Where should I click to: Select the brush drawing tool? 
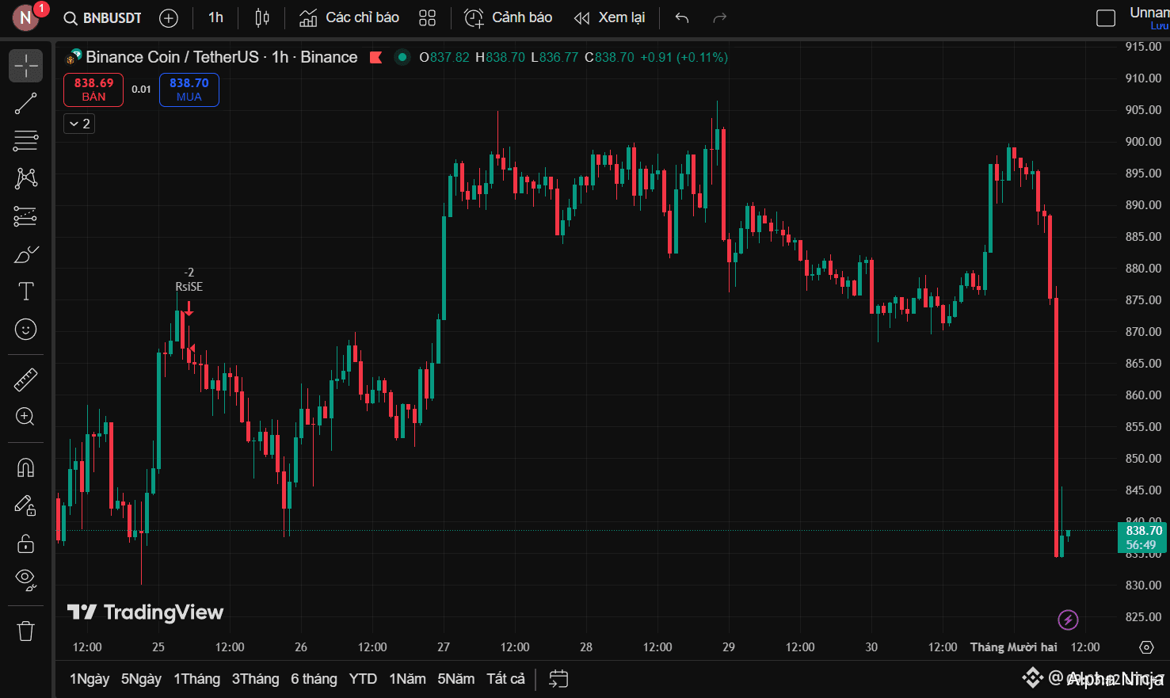(x=25, y=254)
